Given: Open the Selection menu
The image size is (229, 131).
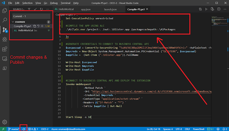Looking at the screenshot, I should click(x=27, y=3).
